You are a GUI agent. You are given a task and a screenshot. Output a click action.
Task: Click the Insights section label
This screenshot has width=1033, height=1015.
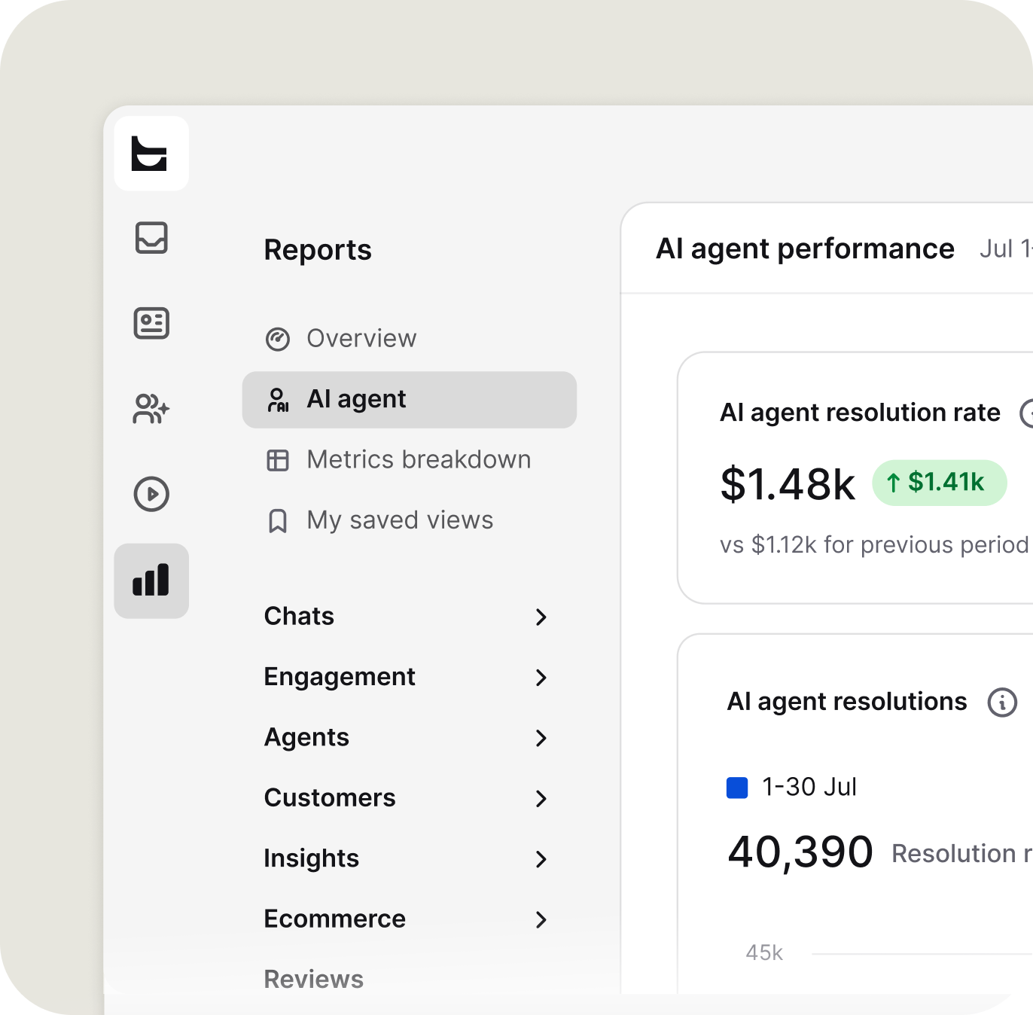pos(311,859)
